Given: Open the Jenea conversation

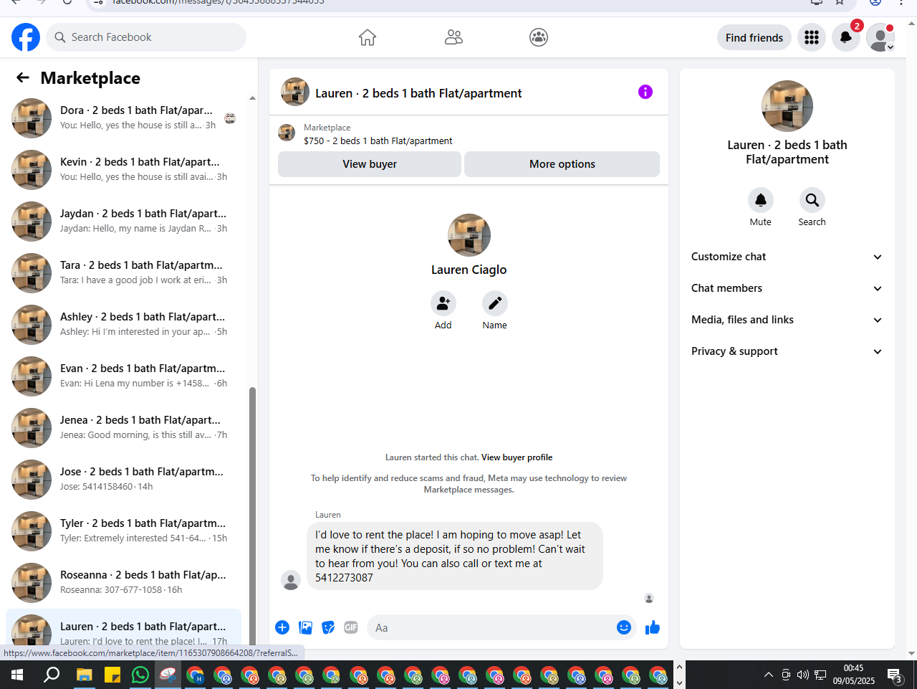Looking at the screenshot, I should [124, 428].
